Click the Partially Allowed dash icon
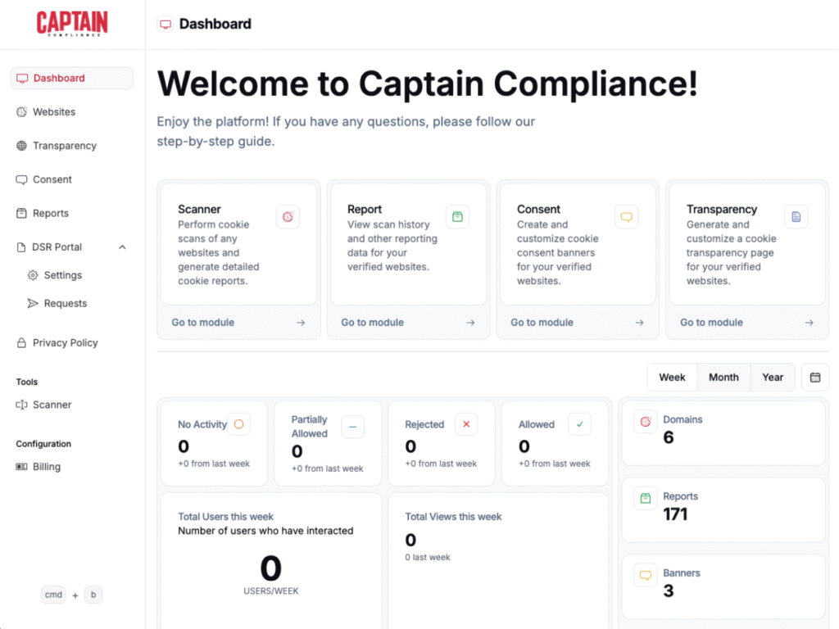The height and width of the screenshot is (629, 839). (x=352, y=427)
